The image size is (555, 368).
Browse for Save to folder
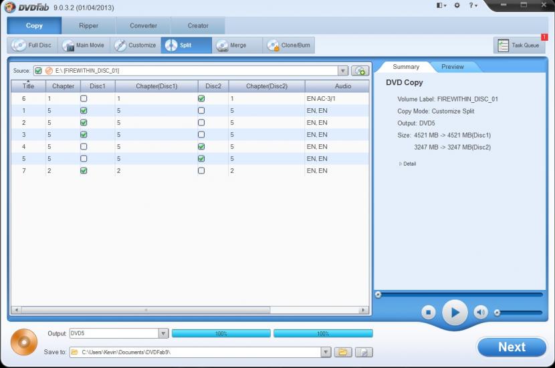click(x=343, y=352)
